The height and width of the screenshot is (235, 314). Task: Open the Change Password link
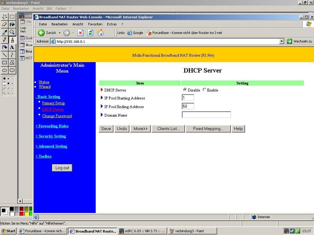coord(57,116)
